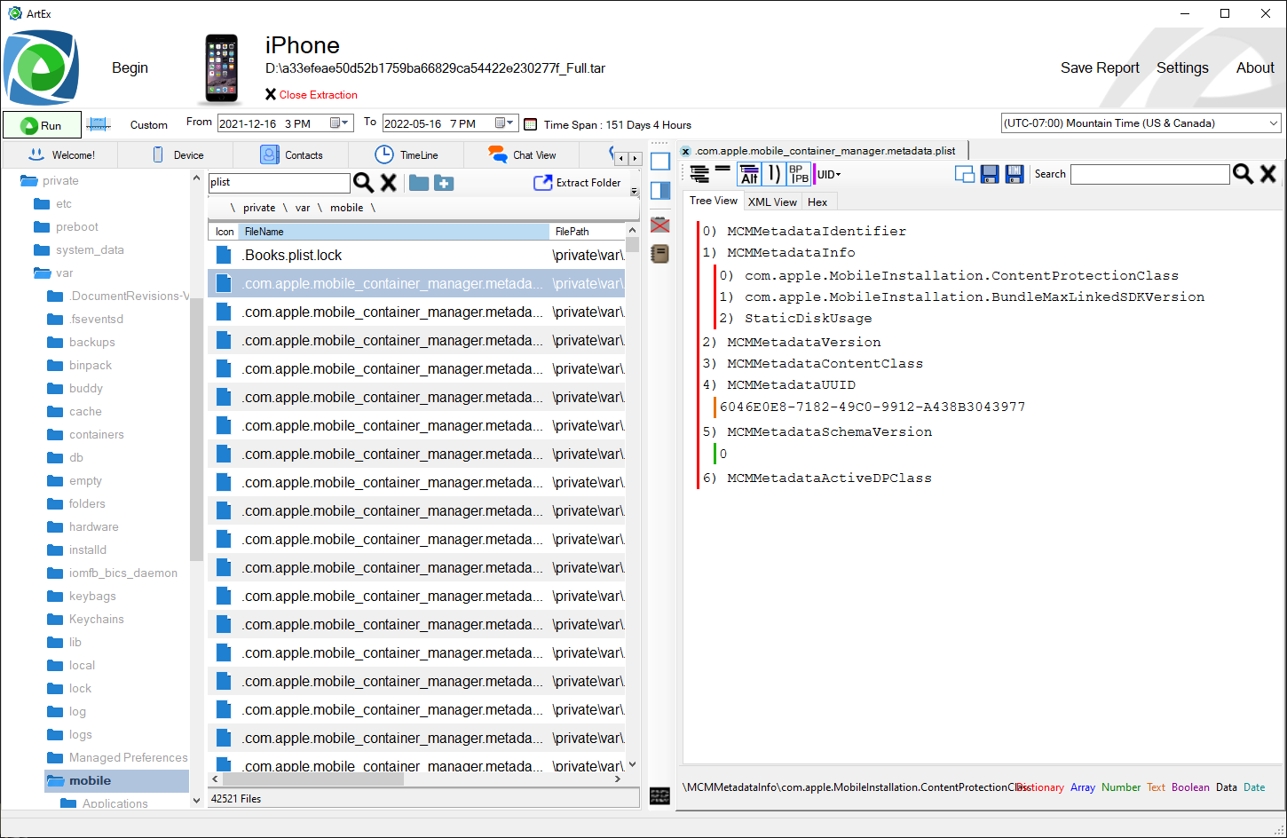Click the first floppy save icon
This screenshot has width=1287, height=838.
click(x=990, y=174)
